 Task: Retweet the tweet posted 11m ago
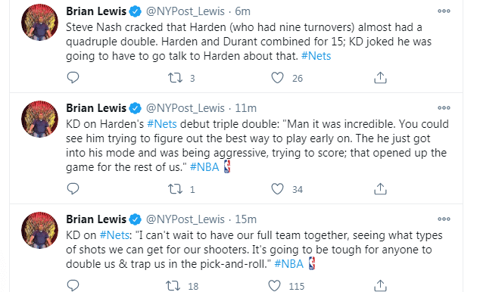tap(175, 189)
